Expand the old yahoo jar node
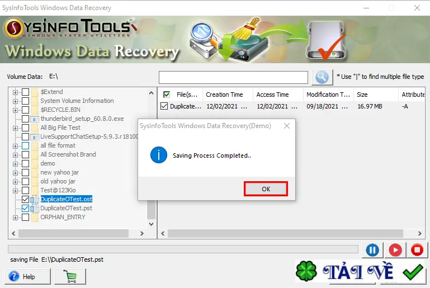This screenshot has width=430, height=288. pos(15,182)
